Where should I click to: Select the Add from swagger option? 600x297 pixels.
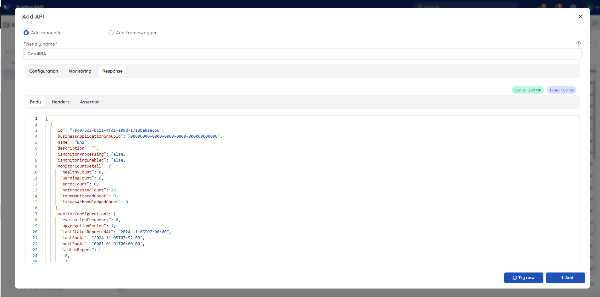click(x=111, y=33)
